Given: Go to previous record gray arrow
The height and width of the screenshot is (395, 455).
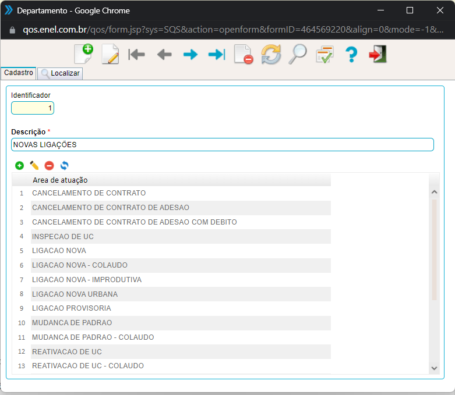Looking at the screenshot, I should coord(164,55).
